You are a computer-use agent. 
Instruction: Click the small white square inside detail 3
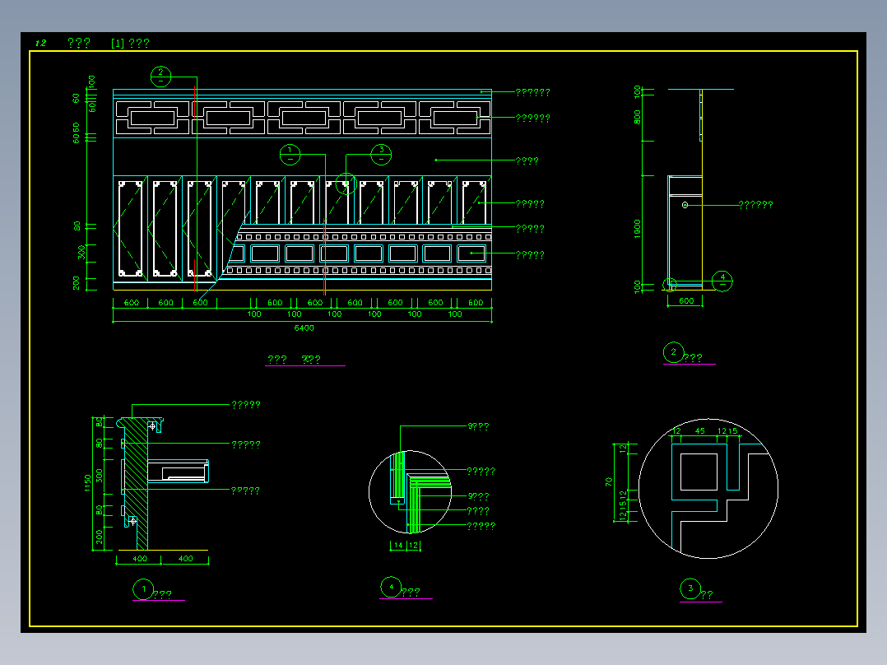click(699, 472)
